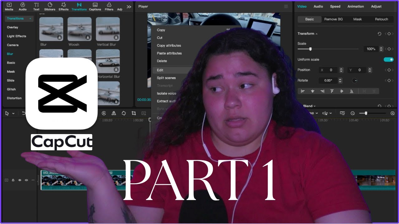This screenshot has width=399, height=224.
Task: Zoom out the timeline
Action: 353,113
